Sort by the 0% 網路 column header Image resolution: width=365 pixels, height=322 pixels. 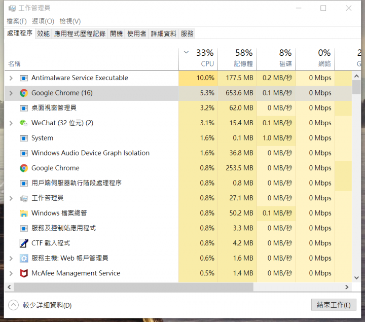(x=315, y=59)
